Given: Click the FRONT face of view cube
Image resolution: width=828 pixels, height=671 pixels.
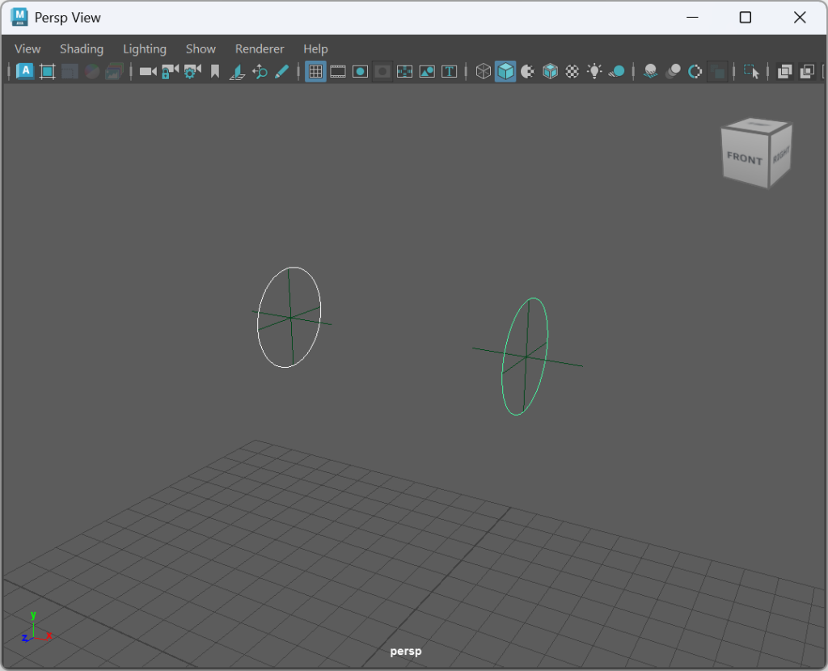Looking at the screenshot, I should click(x=744, y=158).
